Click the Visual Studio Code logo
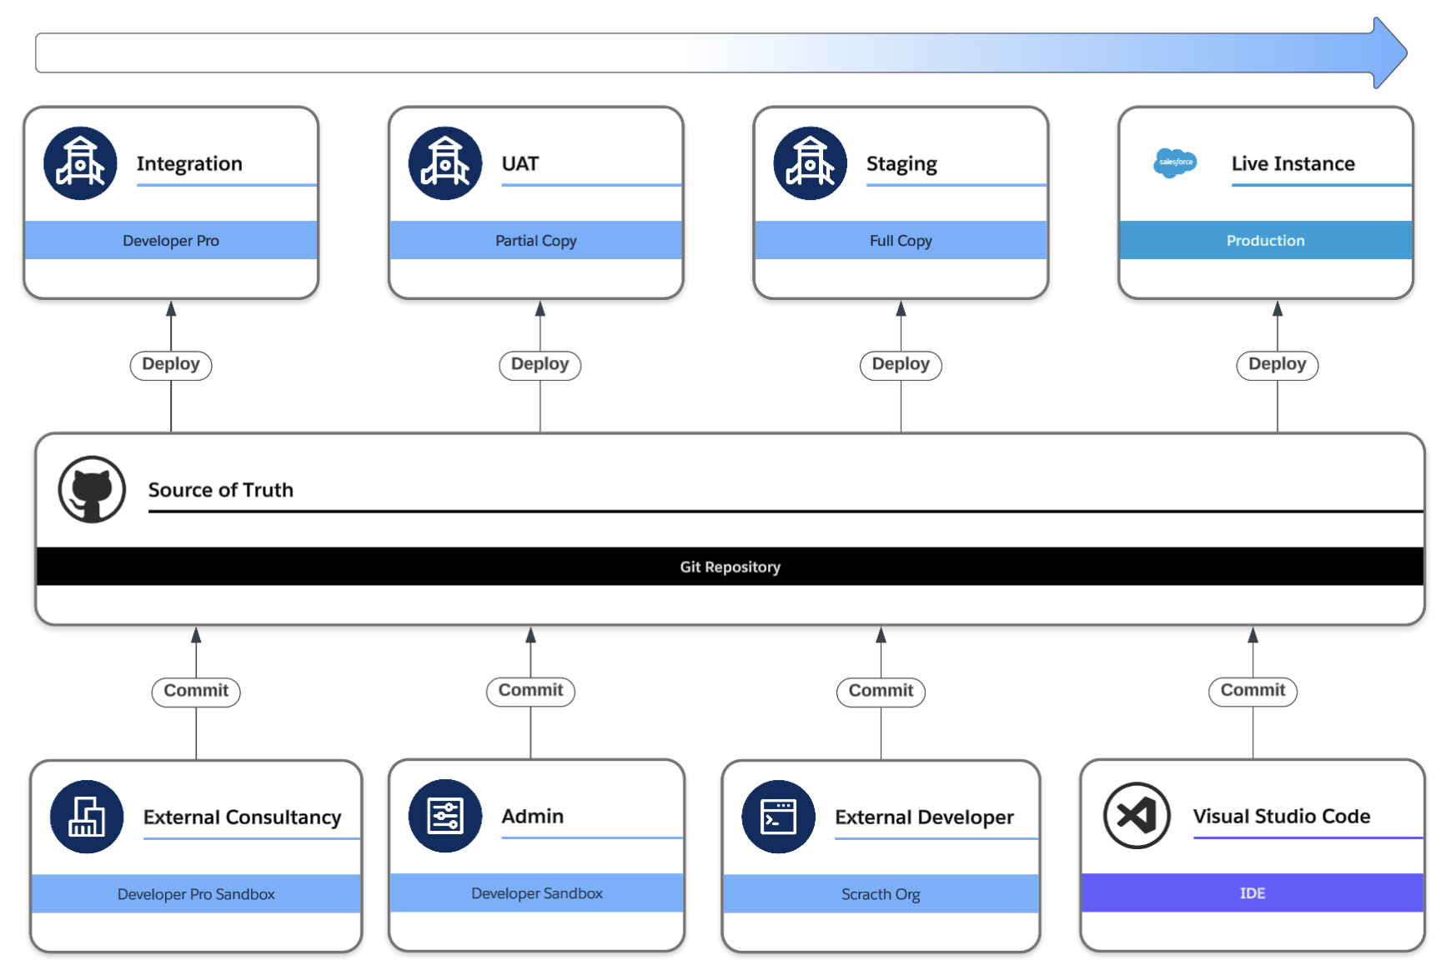Viewport: 1441px width, 980px height. (1137, 816)
